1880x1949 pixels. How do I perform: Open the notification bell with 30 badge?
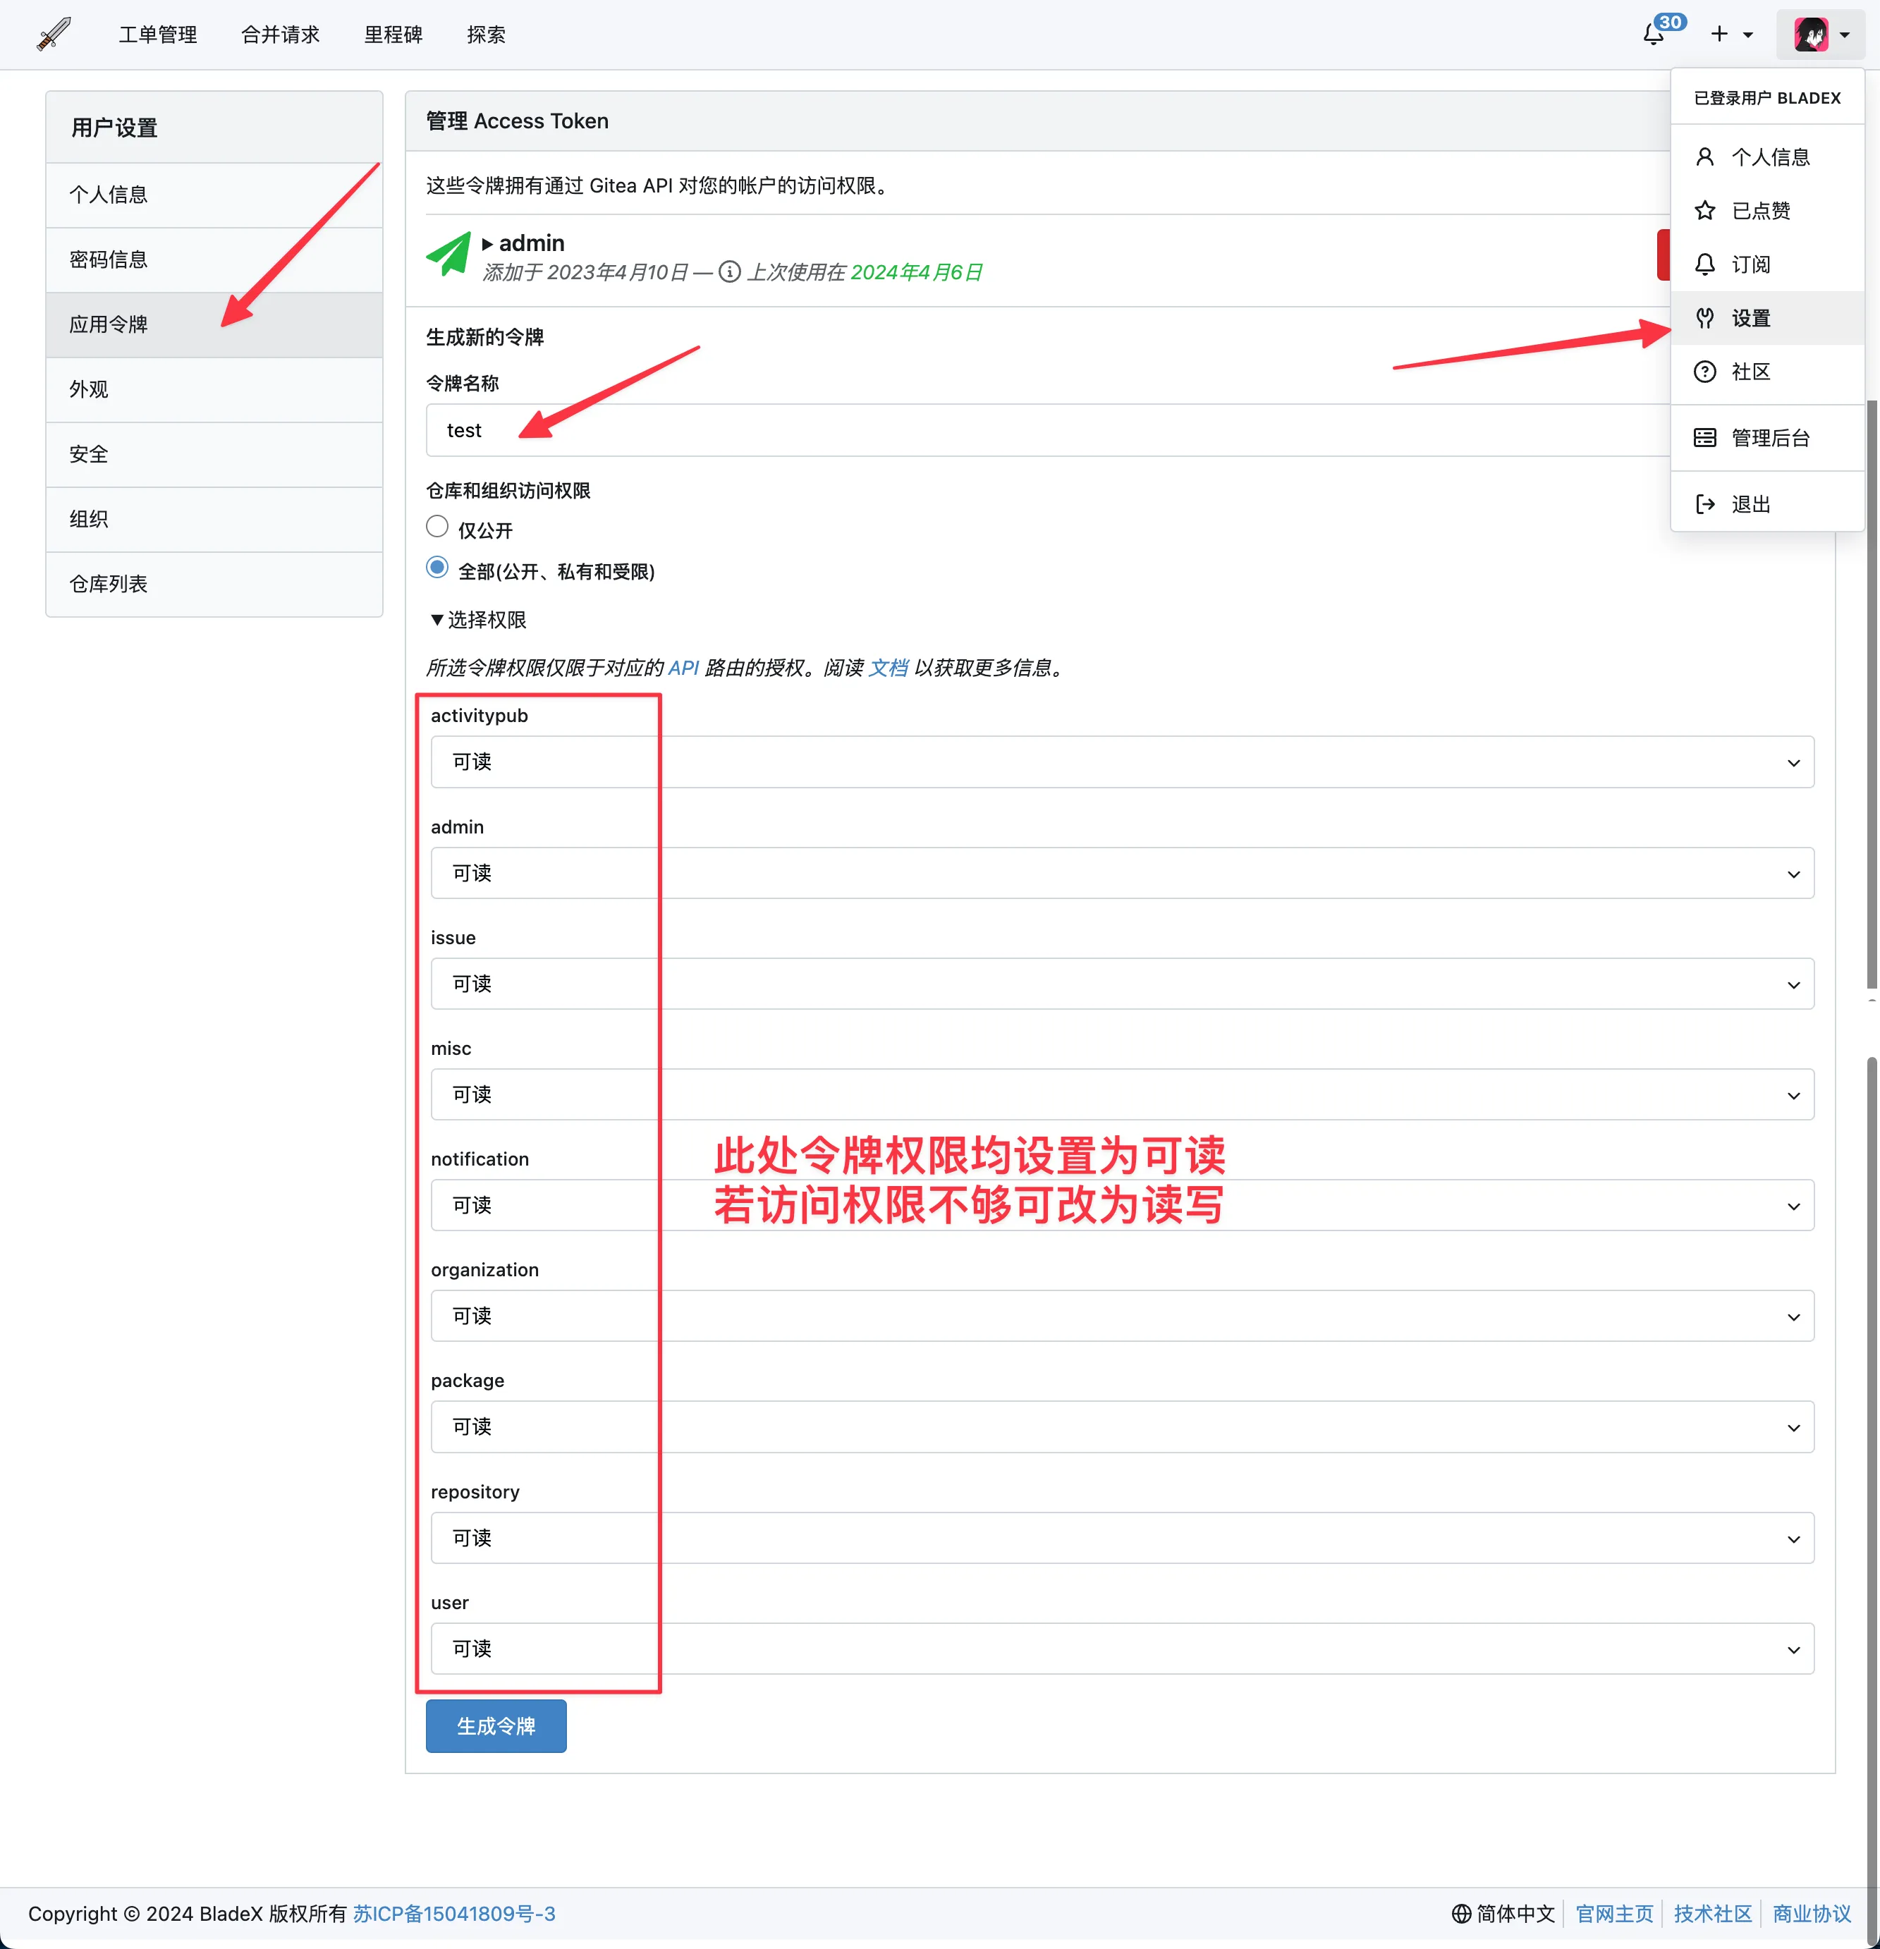point(1654,35)
